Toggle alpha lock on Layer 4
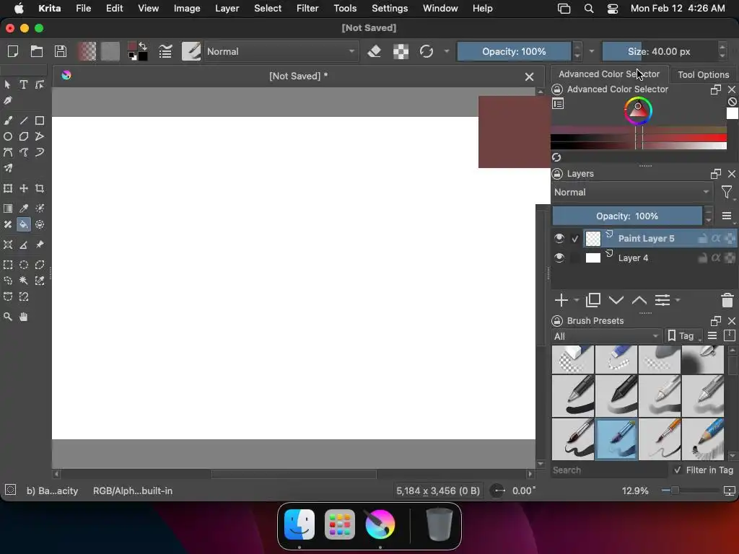This screenshot has height=554, width=739. 716,258
